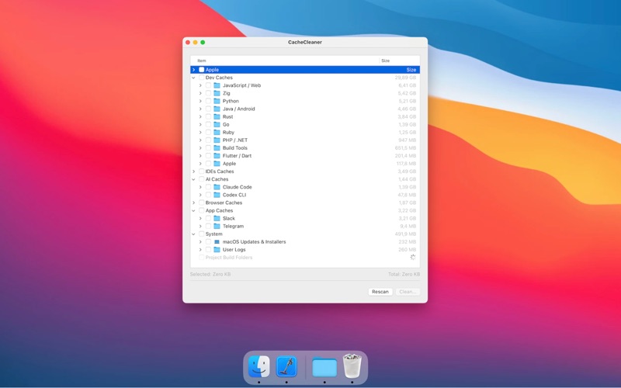Expand the IDEs Caches group
This screenshot has width=621, height=388.
coord(193,171)
